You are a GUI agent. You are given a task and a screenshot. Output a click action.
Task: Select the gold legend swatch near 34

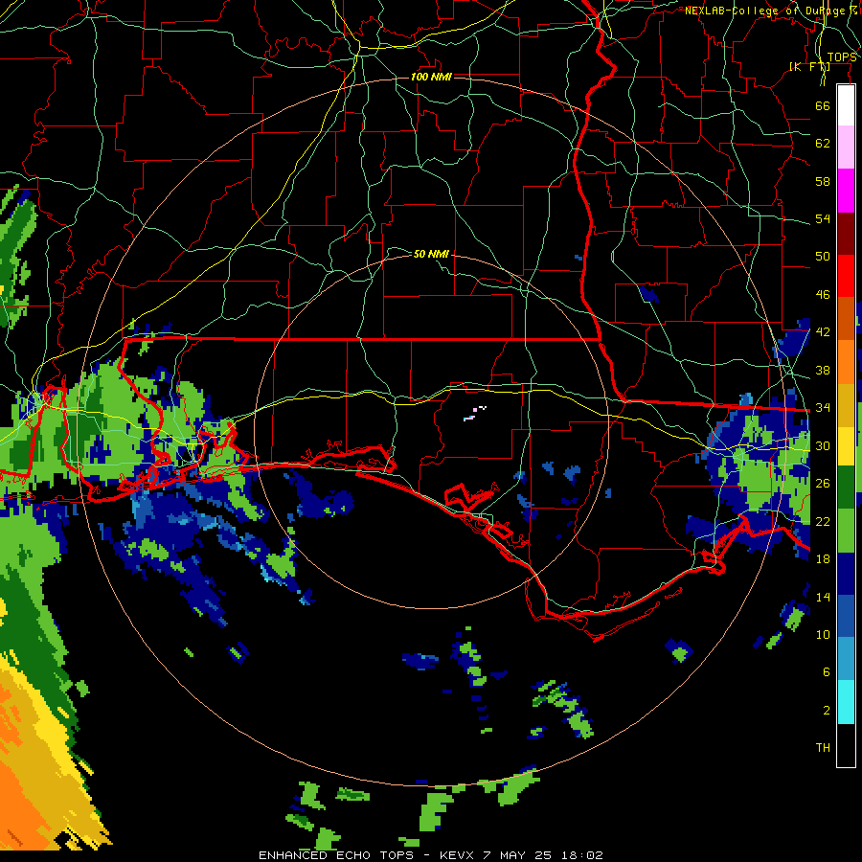point(846,405)
